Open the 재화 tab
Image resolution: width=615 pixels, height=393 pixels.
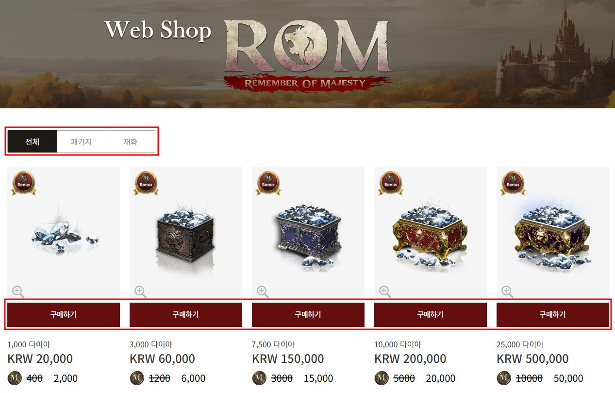click(131, 142)
